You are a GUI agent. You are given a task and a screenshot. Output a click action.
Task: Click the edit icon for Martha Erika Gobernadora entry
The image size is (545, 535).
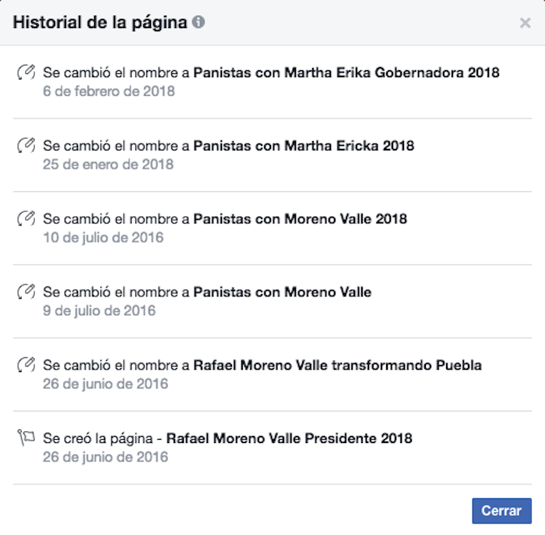point(26,73)
